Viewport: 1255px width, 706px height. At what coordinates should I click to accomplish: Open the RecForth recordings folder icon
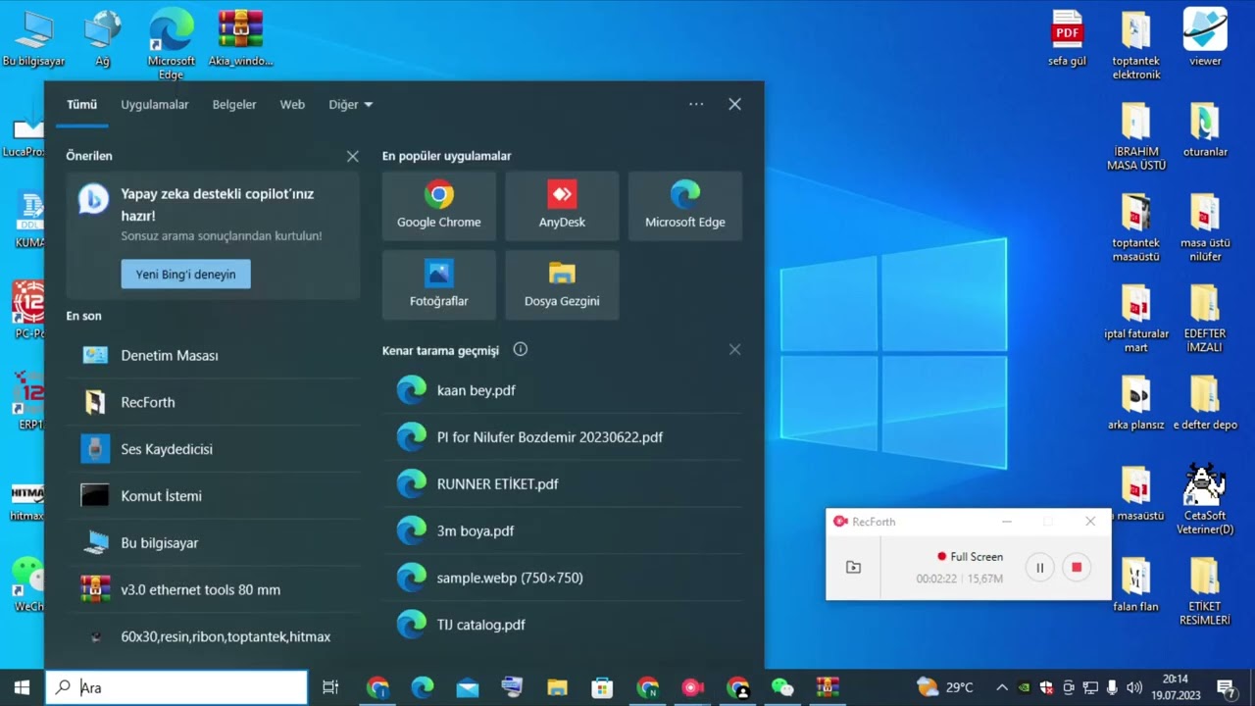(x=853, y=567)
